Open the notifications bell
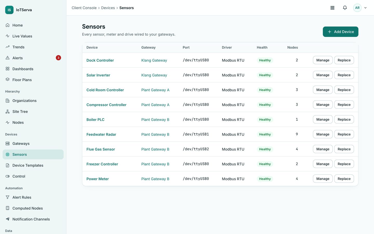Screen dimensions: 374x234 click(345, 8)
